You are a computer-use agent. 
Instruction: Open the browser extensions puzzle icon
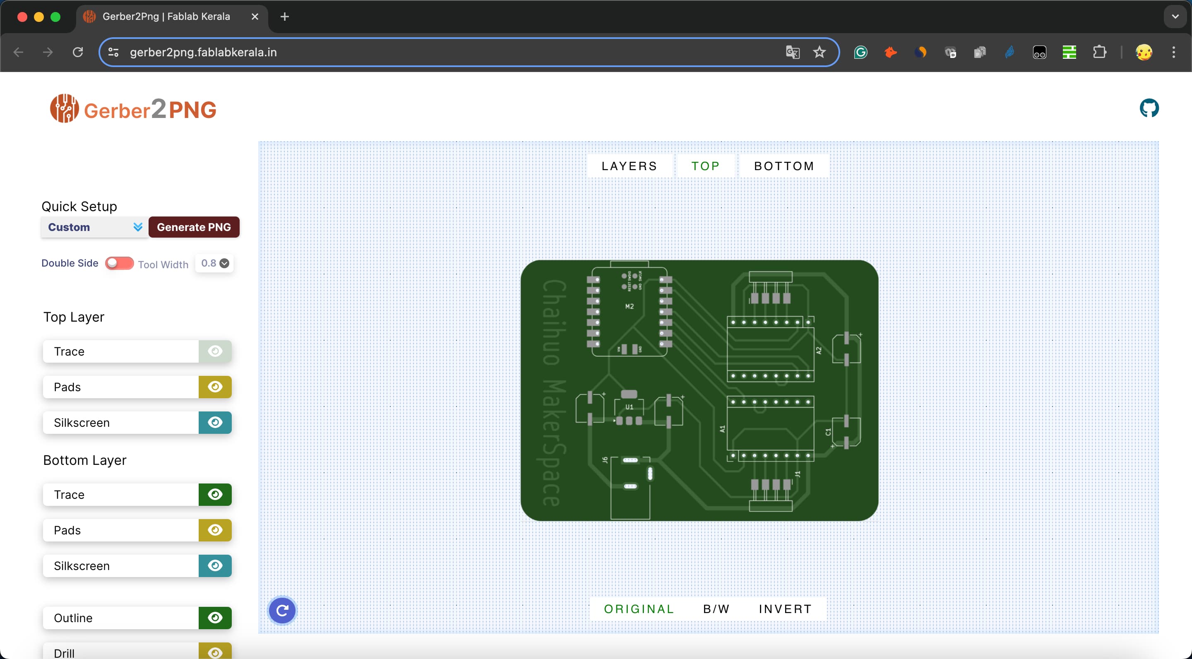pyautogui.click(x=1099, y=52)
